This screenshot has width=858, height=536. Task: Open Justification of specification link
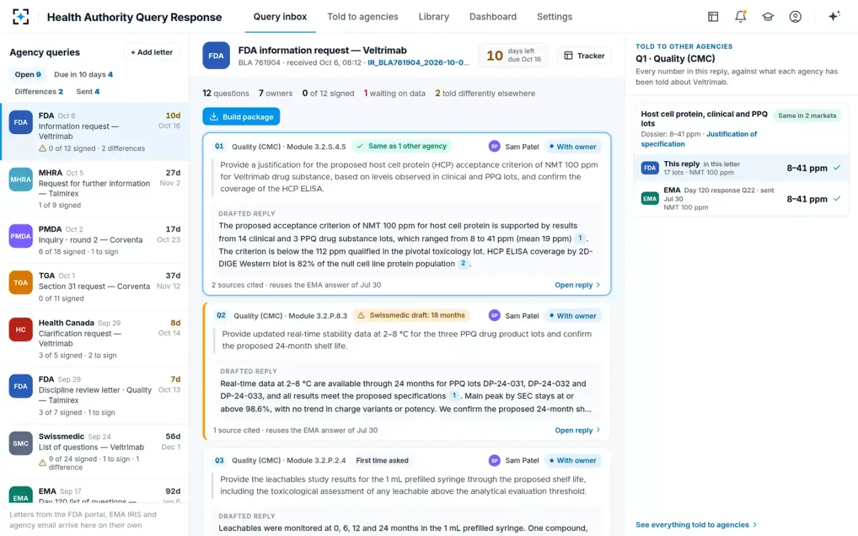[x=699, y=139]
